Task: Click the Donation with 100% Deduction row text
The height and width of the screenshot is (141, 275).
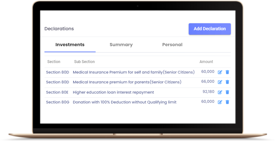Action: click(124, 102)
